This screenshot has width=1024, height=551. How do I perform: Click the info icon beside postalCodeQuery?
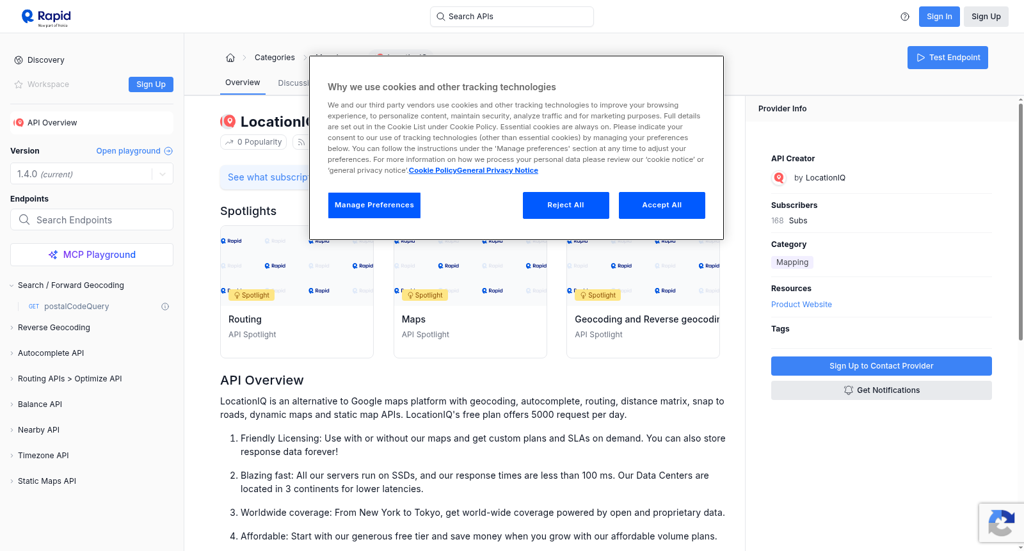pos(165,307)
